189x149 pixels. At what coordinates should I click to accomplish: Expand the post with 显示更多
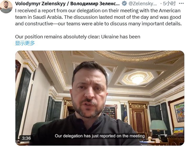tap(25, 43)
